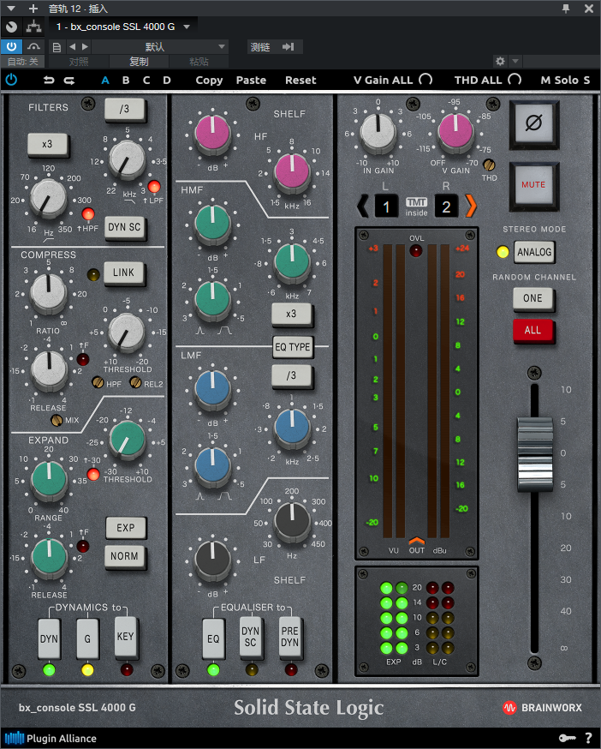Toggle the filters x3 button
The width and height of the screenshot is (601, 749).
coord(47,144)
